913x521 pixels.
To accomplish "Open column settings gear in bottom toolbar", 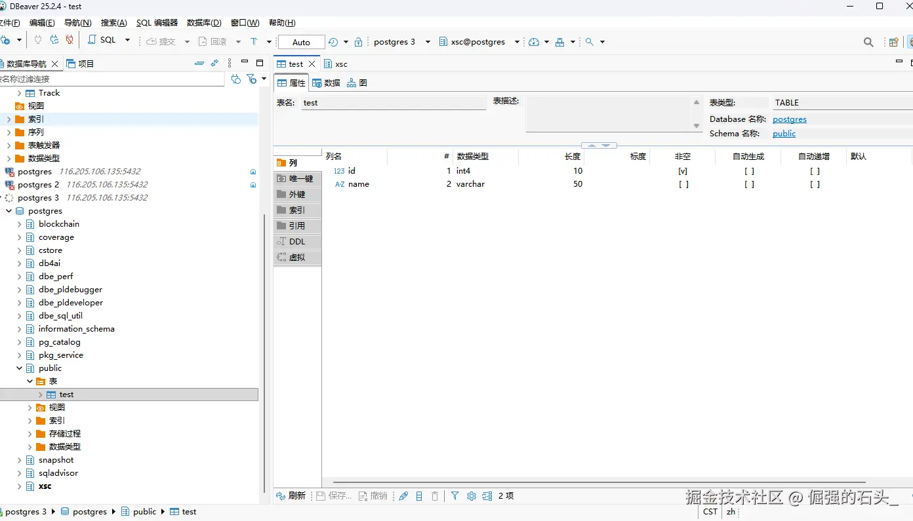I will (471, 496).
